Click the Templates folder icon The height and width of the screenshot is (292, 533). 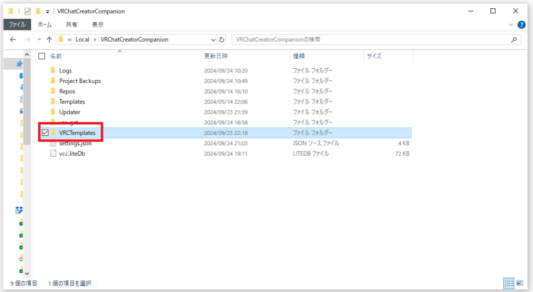(x=53, y=101)
